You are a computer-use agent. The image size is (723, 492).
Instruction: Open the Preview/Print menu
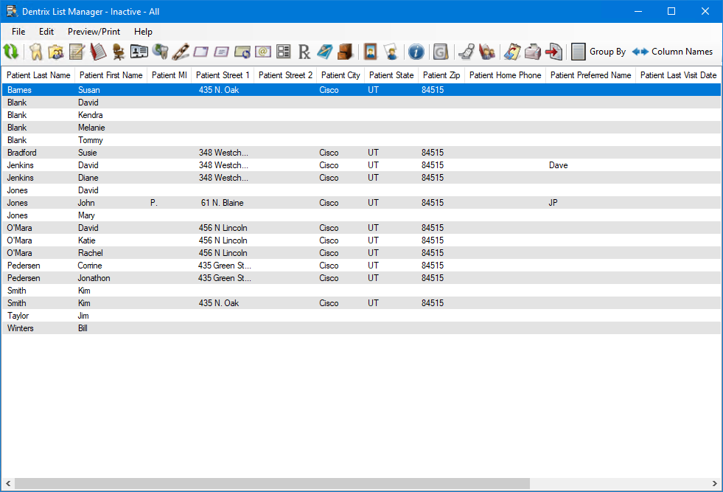coord(94,32)
